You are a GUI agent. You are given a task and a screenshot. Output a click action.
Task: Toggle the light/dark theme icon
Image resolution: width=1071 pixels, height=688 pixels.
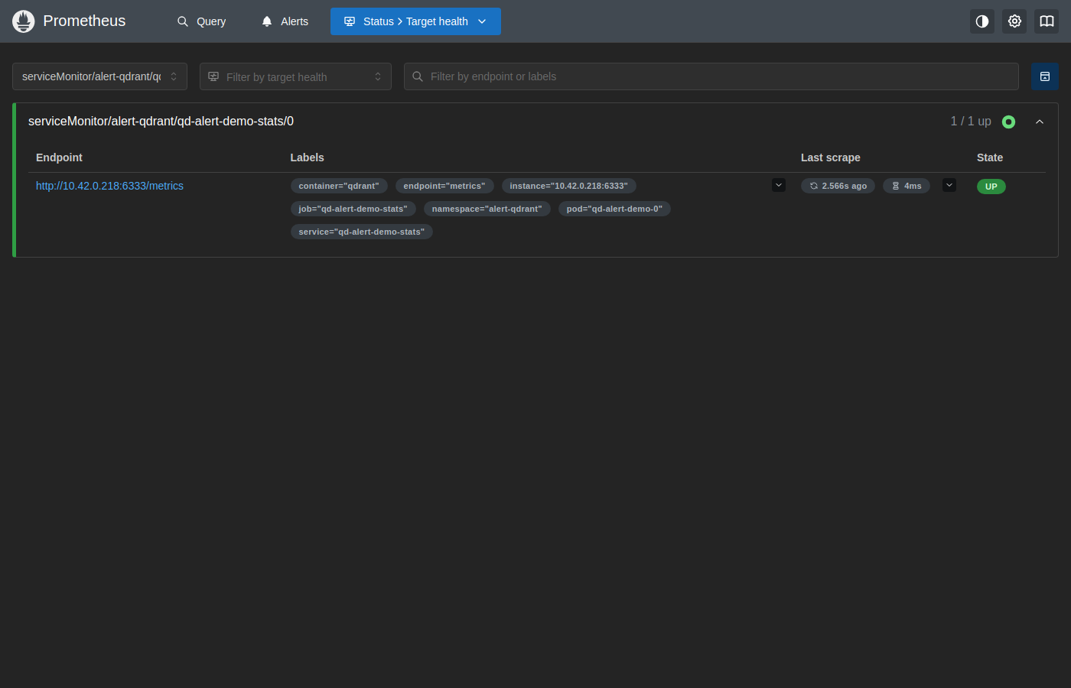pos(982,21)
